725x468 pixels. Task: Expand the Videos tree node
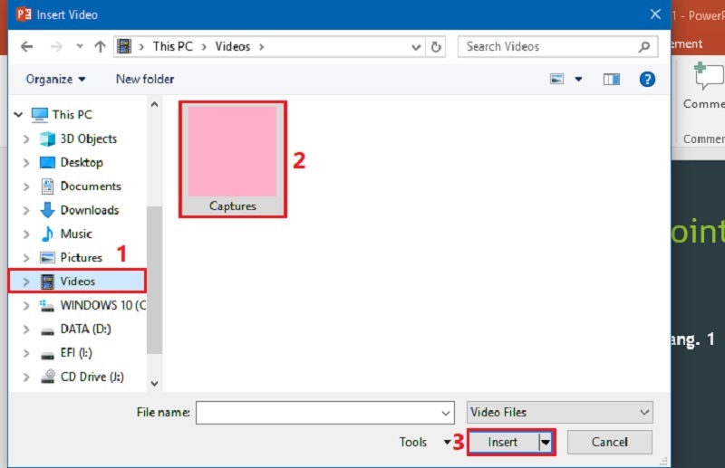pos(26,282)
